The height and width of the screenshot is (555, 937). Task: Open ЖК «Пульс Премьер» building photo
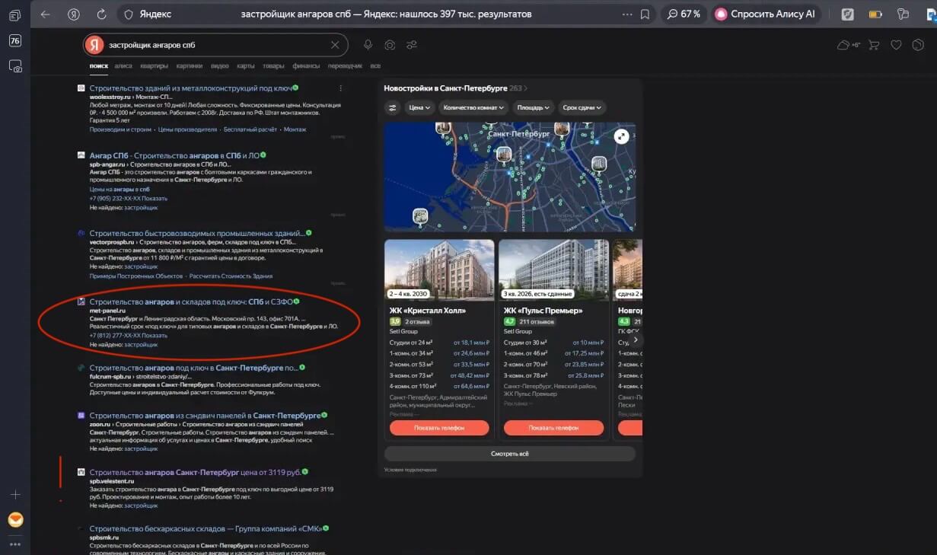[x=553, y=270]
